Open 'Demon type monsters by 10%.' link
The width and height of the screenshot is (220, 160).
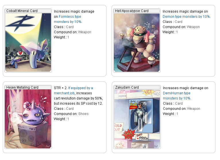[187, 17]
